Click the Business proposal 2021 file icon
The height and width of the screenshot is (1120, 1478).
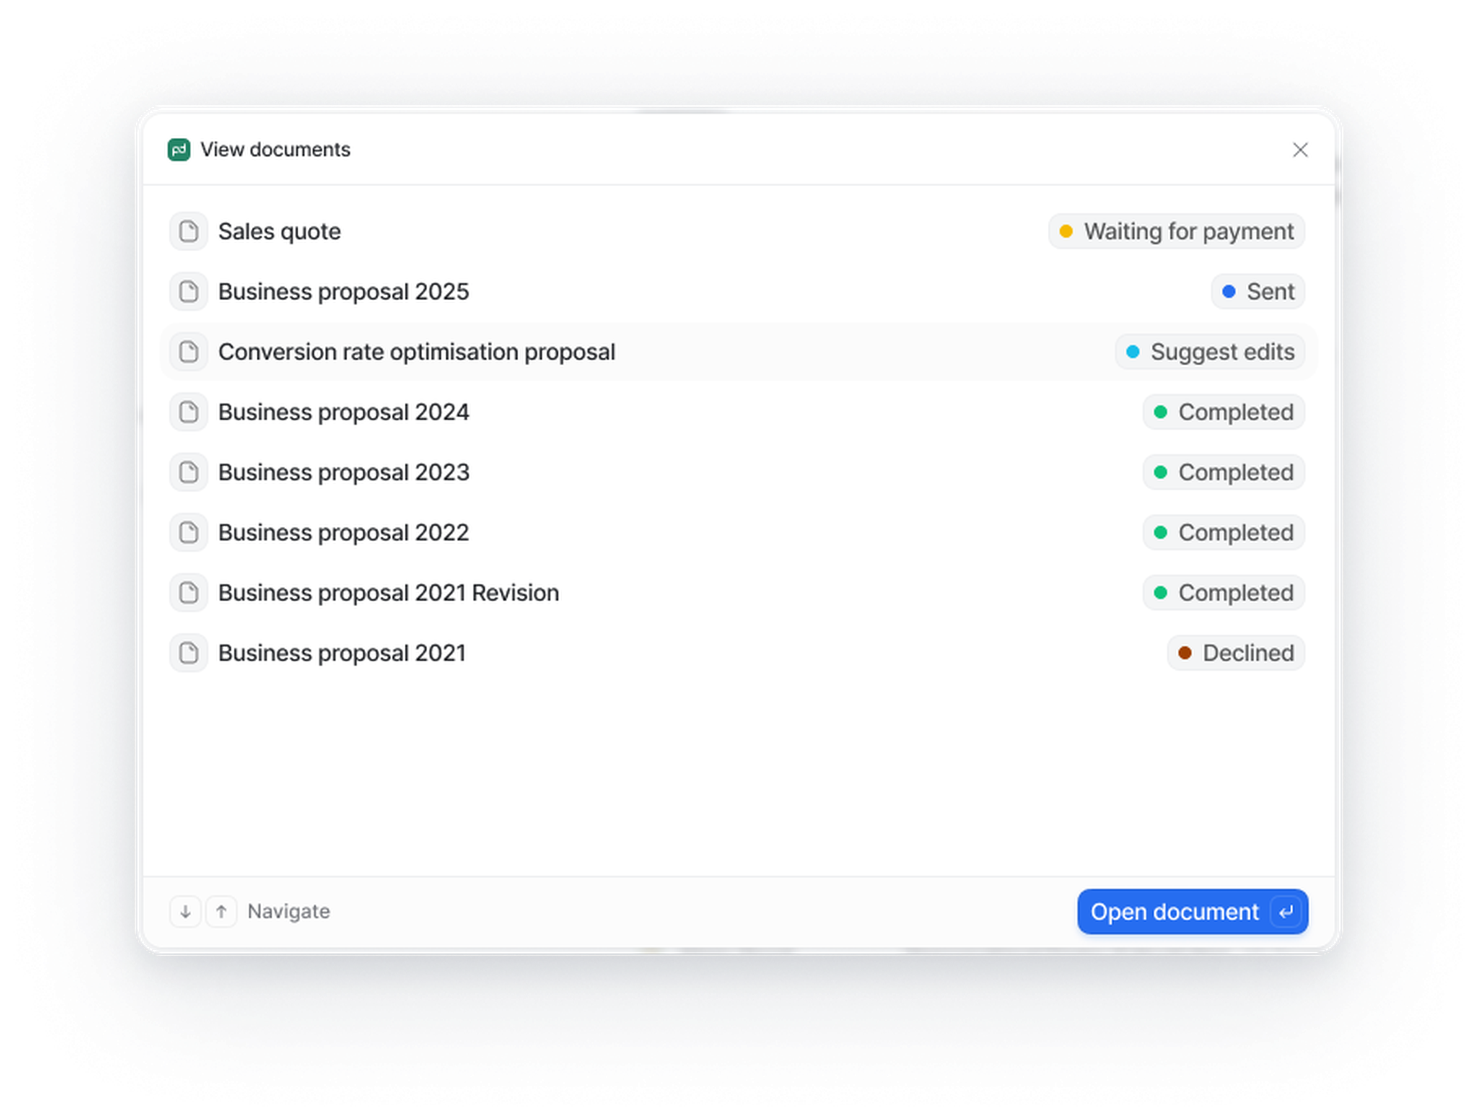pos(189,652)
